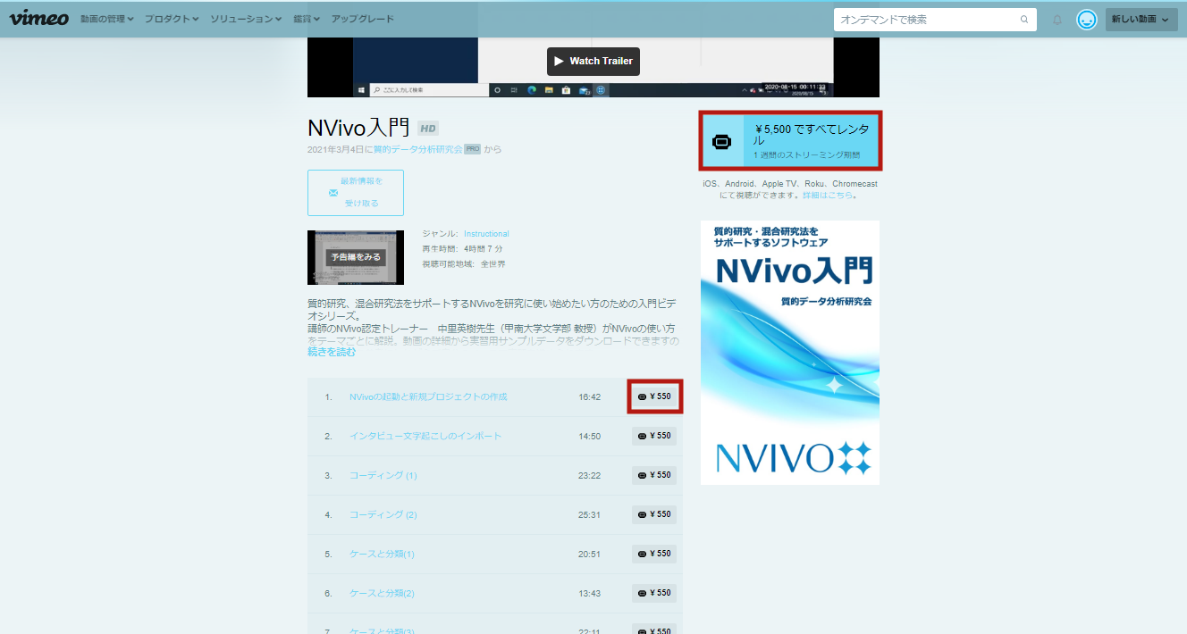The width and height of the screenshot is (1187, 634).
Task: Click the envelope icon in the updates button
Action: pyautogui.click(x=333, y=192)
